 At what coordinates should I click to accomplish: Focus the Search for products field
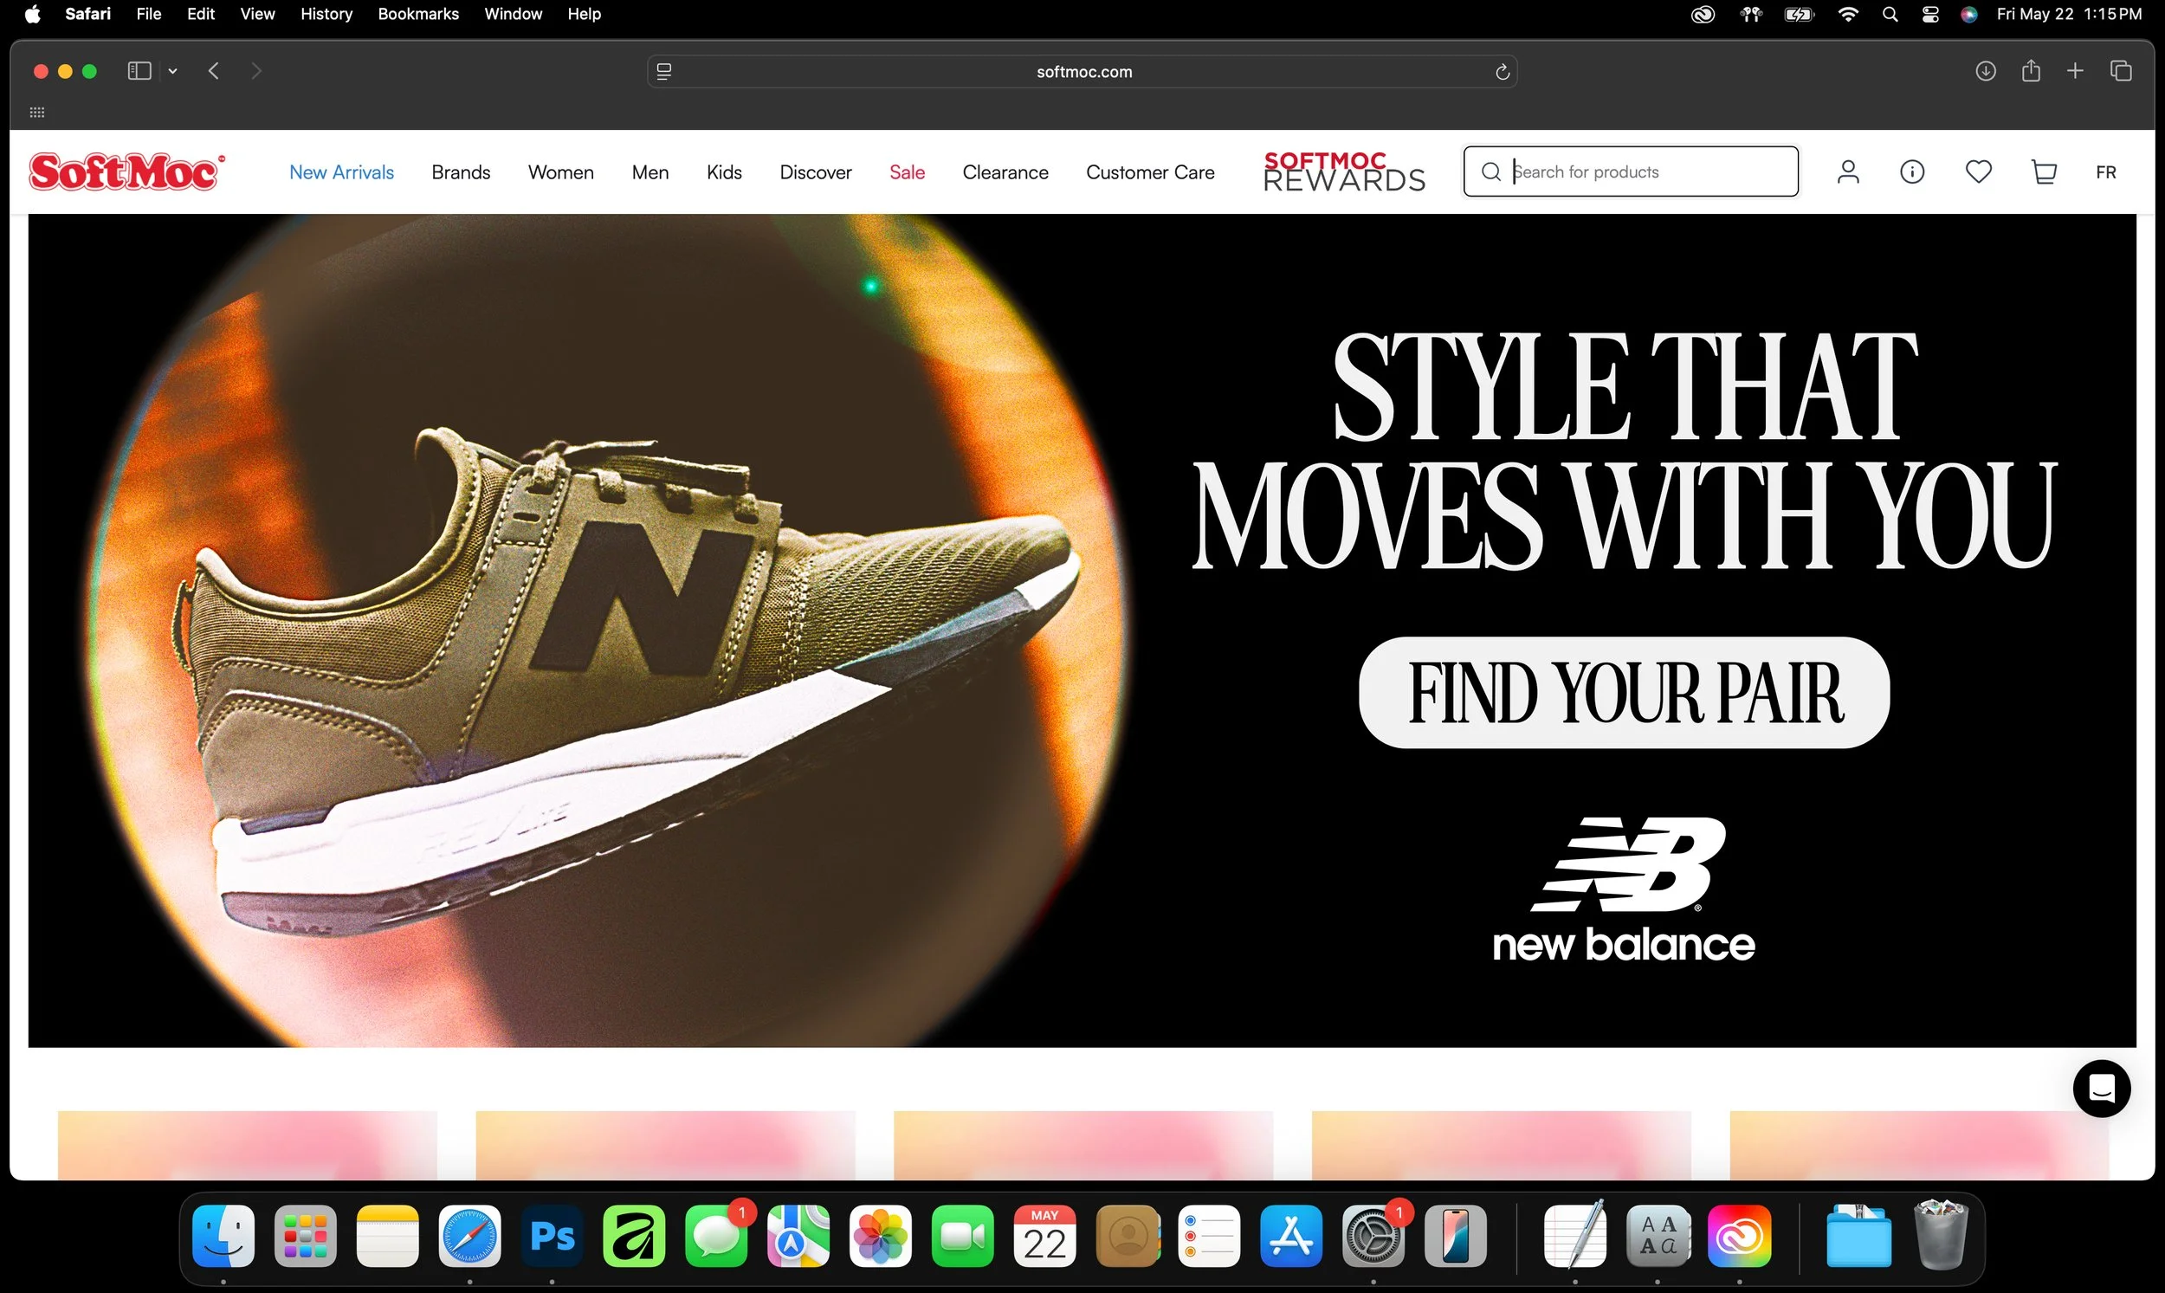pyautogui.click(x=1631, y=171)
